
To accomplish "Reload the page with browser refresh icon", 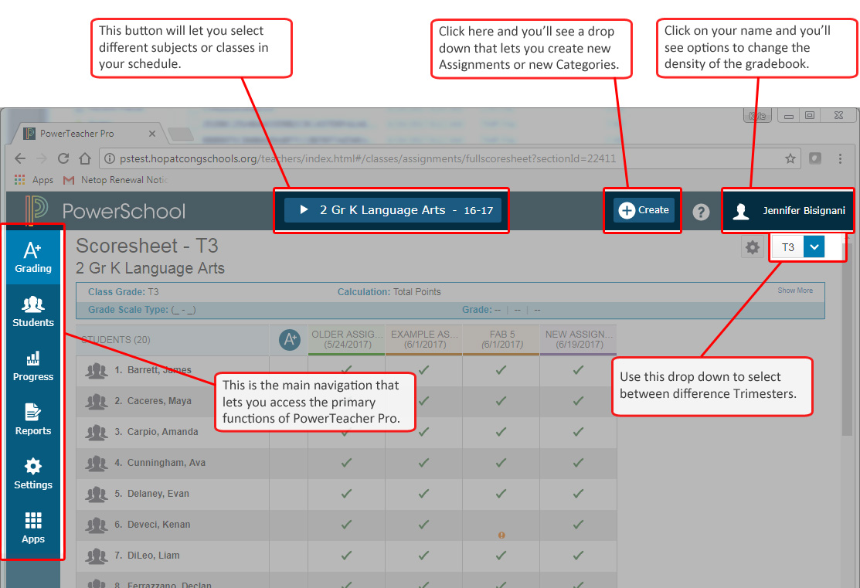I will click(x=63, y=158).
